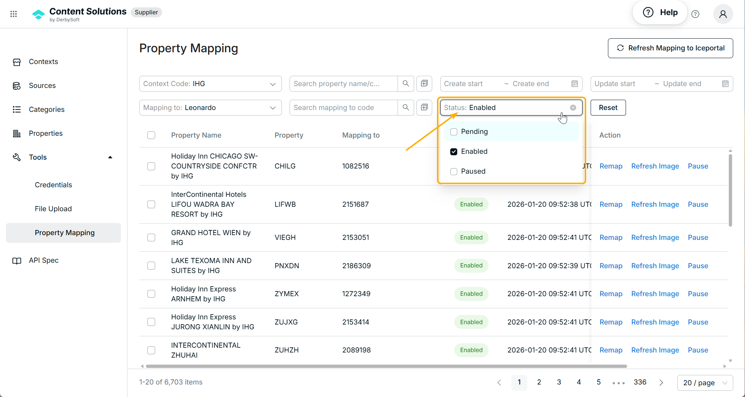Click the Tools wrench icon
745x397 pixels.
(x=17, y=157)
